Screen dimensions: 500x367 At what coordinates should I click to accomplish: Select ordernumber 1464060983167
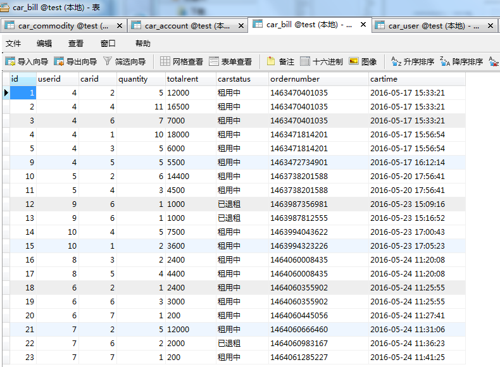tap(318, 344)
